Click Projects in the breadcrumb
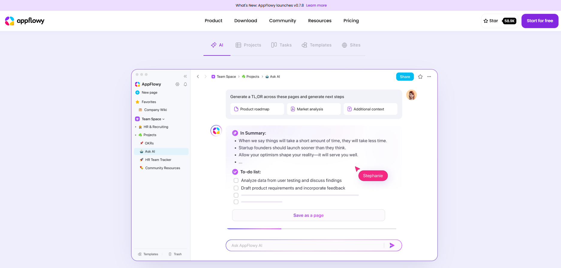Viewport: 561px width, 268px height. [x=253, y=77]
